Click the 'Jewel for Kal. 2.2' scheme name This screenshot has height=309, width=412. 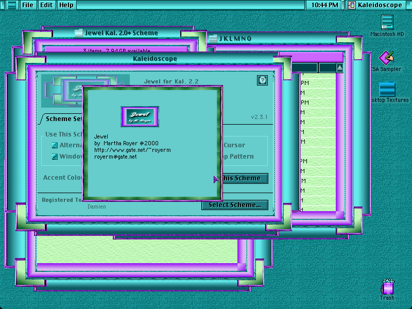171,81
